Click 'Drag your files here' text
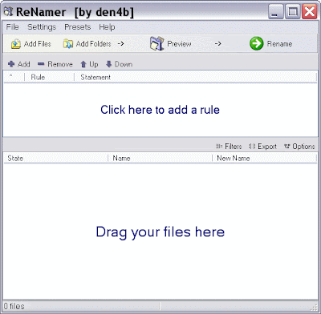The height and width of the screenshot is (314, 321). (x=160, y=232)
